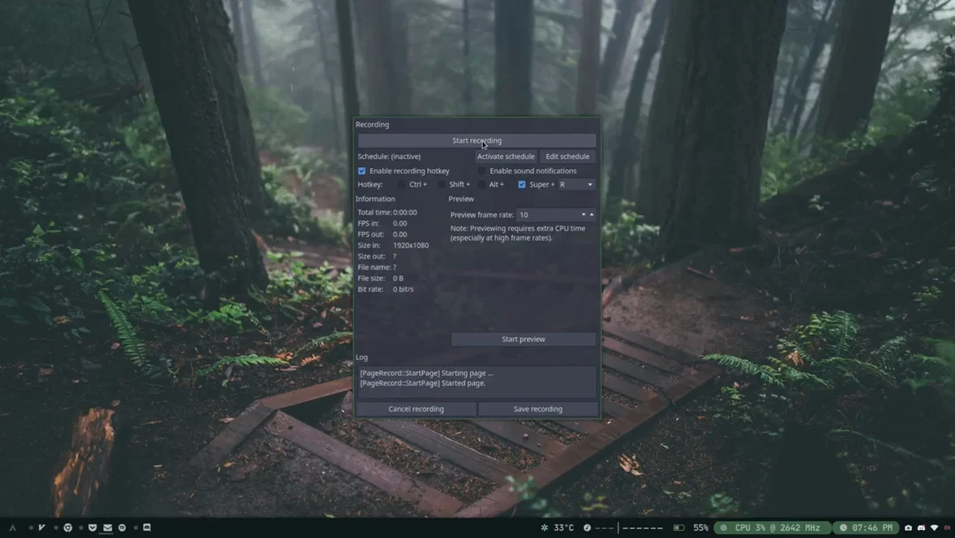
Task: Open the mail client icon in taskbar
Action: coord(107,527)
